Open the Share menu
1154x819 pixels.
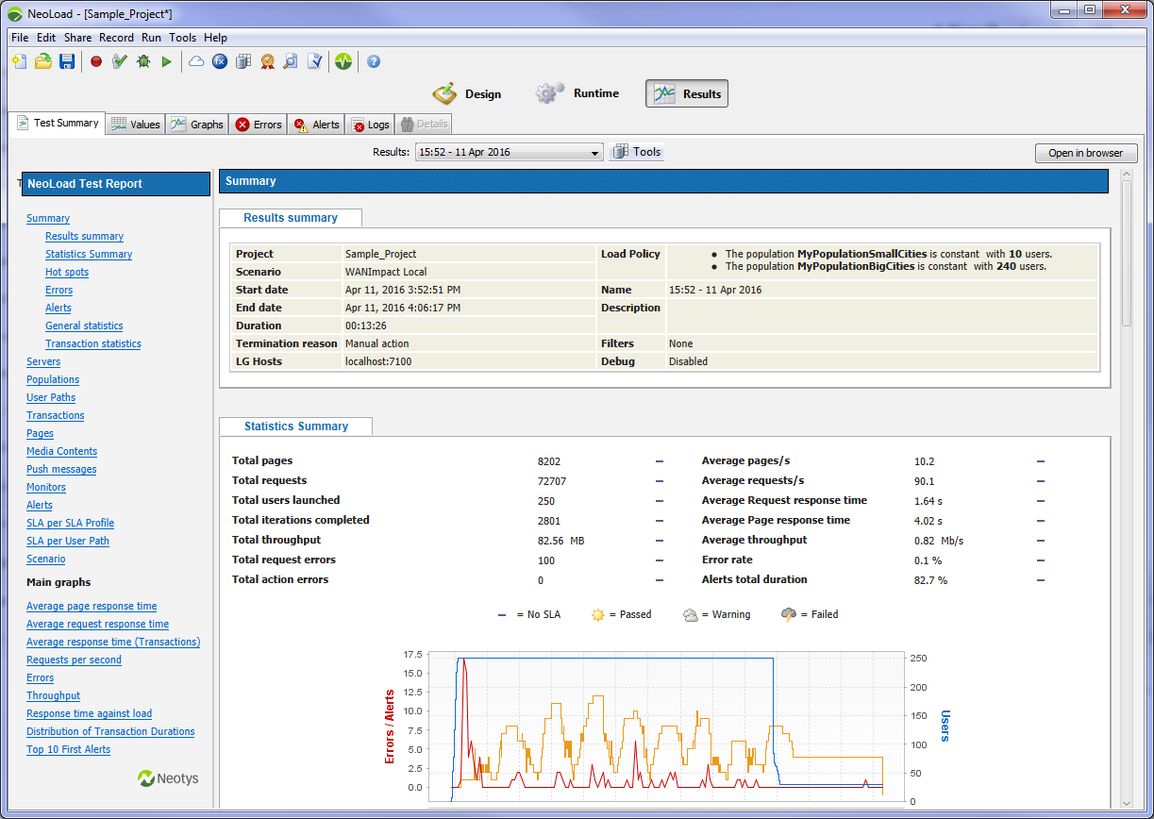coord(78,38)
